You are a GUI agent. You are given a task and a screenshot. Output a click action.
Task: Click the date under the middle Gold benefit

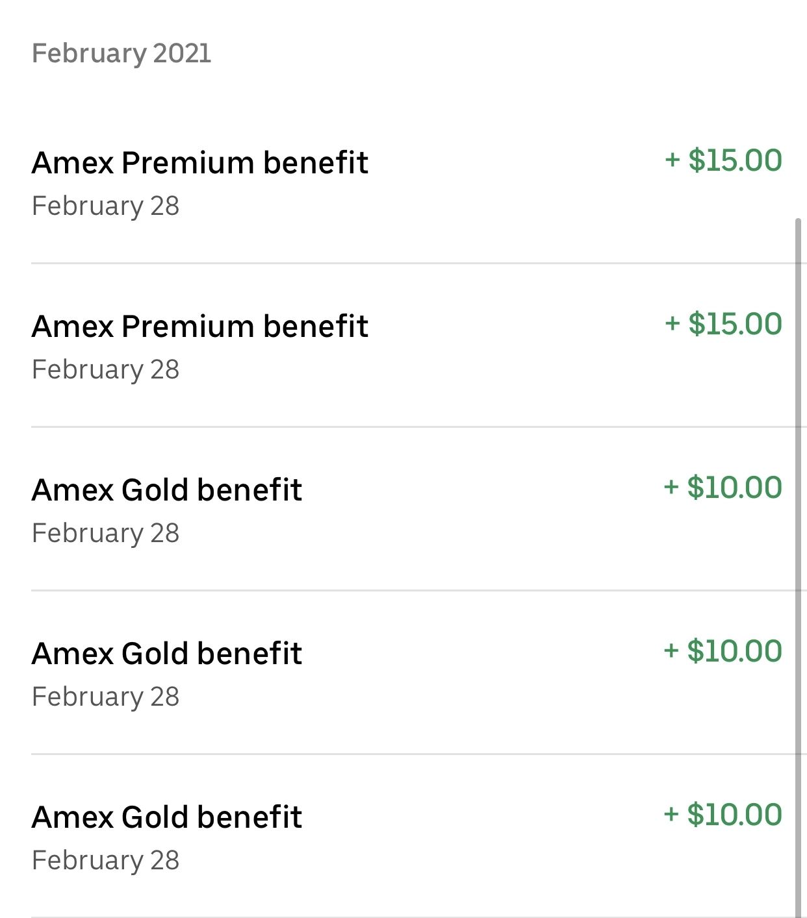tap(105, 697)
